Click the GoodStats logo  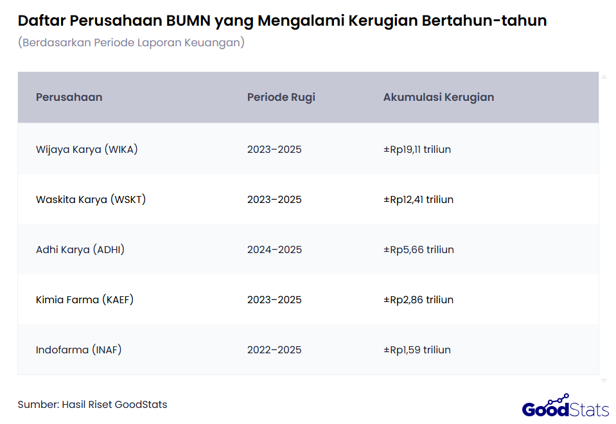(565, 406)
